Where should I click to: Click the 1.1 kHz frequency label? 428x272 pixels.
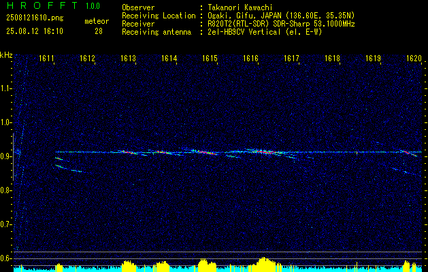click(5, 88)
